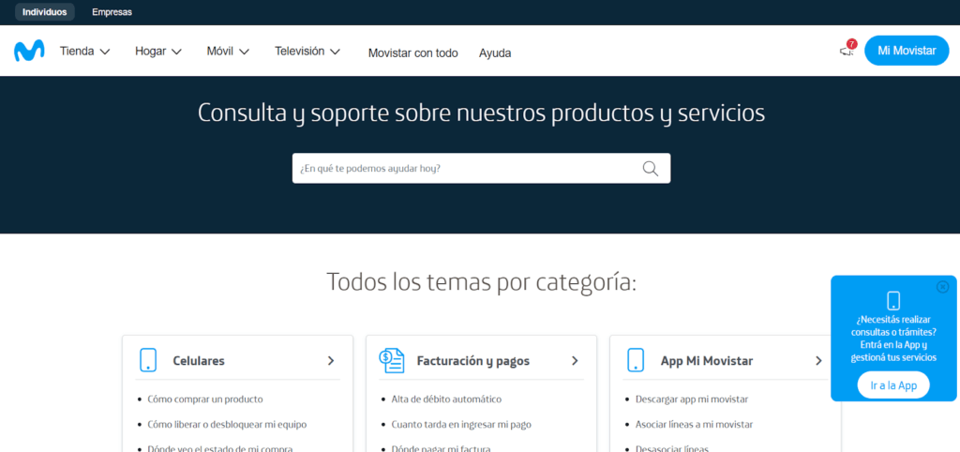This screenshot has width=960, height=452.
Task: Click the Celulares phone icon
Action: [147, 360]
